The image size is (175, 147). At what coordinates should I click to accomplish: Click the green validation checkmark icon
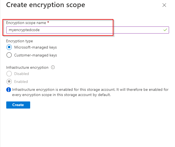[x=165, y=30]
